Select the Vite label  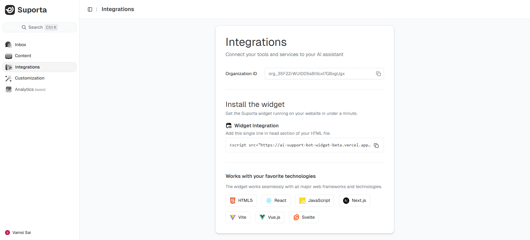[x=242, y=217]
